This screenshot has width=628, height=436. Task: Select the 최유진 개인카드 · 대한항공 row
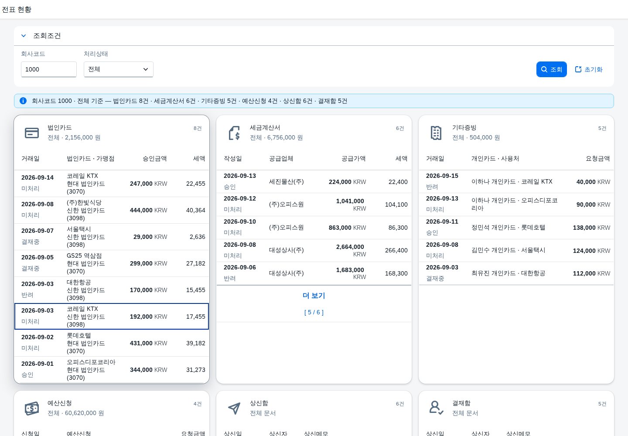(516, 273)
